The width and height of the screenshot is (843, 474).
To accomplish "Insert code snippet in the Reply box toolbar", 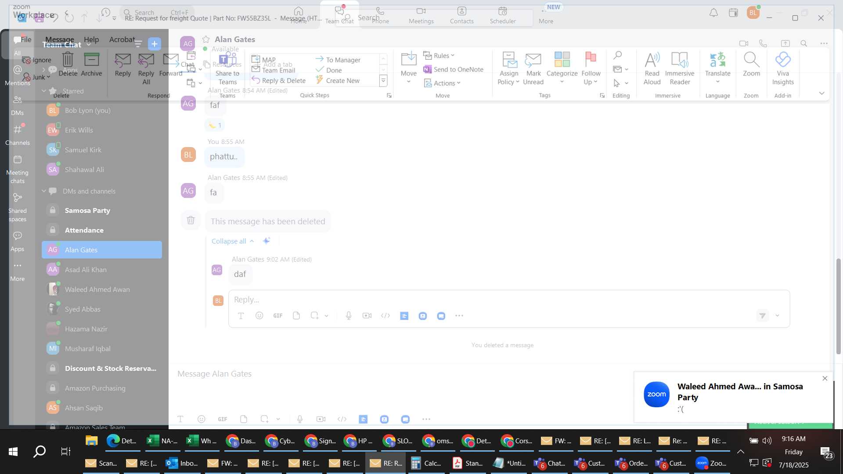I will [x=385, y=316].
